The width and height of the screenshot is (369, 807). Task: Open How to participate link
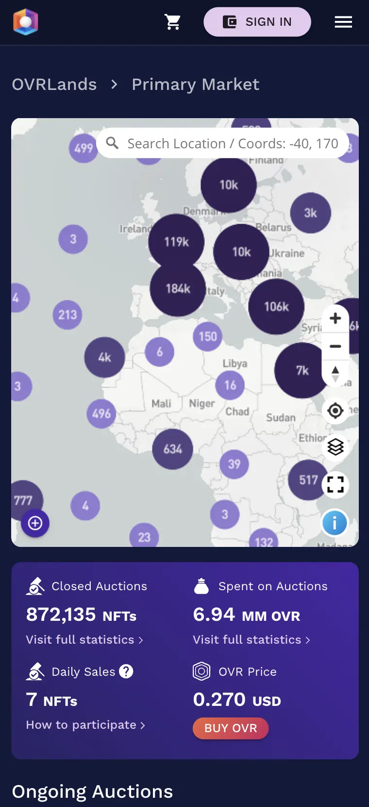pos(85,725)
